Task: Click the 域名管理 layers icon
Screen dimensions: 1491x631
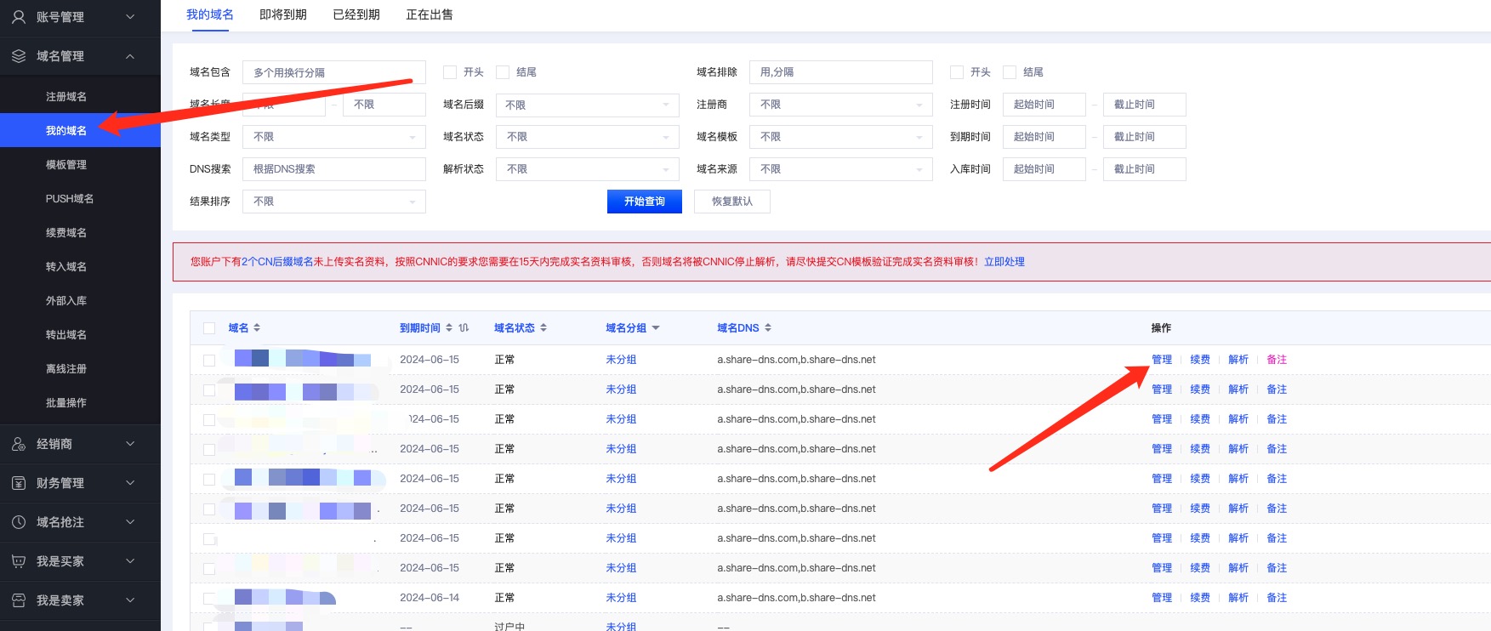Action: click(x=19, y=56)
